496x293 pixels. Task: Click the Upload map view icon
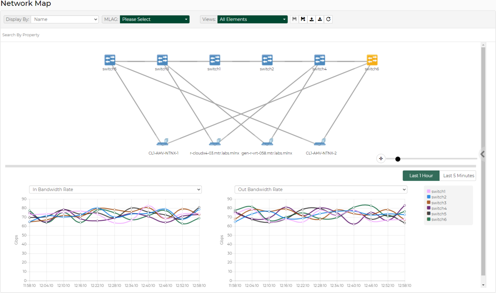click(x=311, y=19)
